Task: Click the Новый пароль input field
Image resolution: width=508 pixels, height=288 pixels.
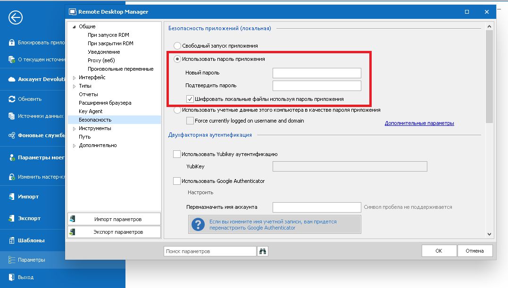Action: (317, 73)
